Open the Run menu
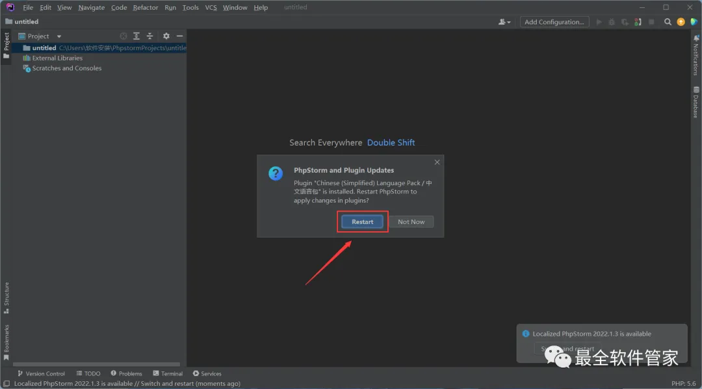Screen dimensions: 702x389 coord(170,8)
